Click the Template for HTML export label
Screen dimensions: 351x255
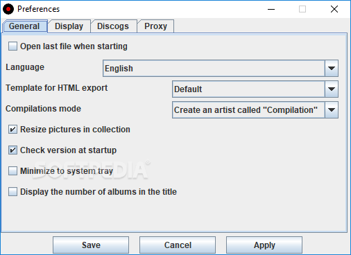coord(57,88)
